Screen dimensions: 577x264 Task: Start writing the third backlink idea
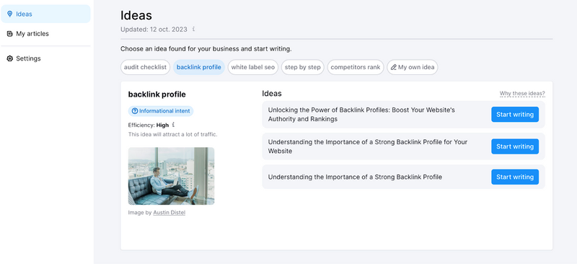(x=515, y=177)
